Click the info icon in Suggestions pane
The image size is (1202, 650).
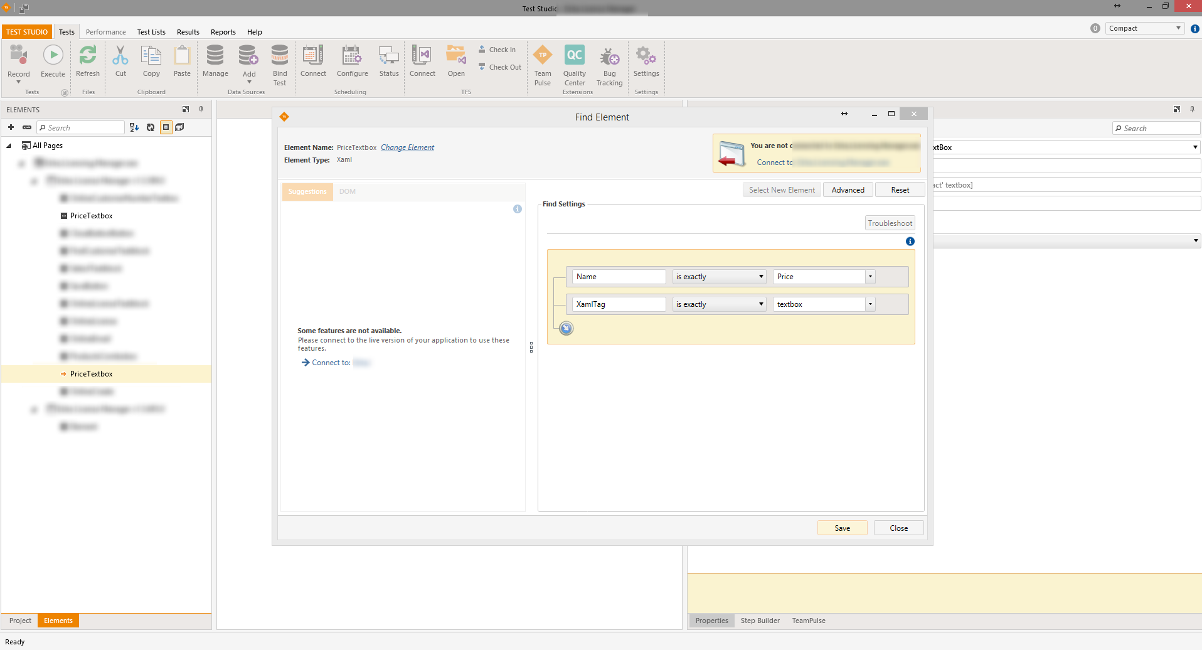[517, 209]
